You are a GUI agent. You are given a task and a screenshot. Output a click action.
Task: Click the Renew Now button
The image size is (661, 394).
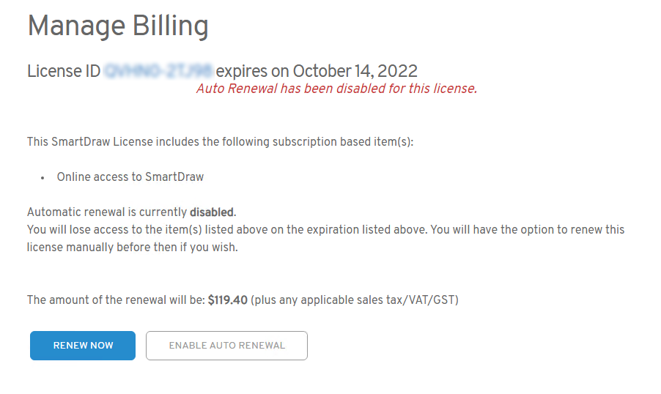(x=83, y=346)
